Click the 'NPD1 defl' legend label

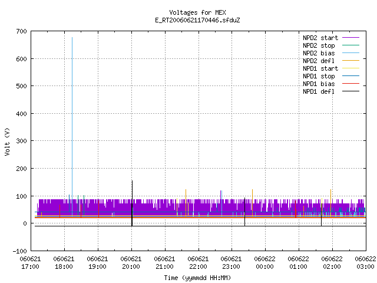click(319, 92)
